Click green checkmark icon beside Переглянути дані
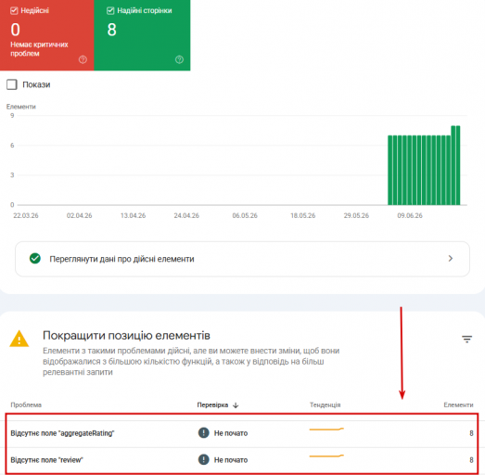The width and height of the screenshot is (485, 475). (x=35, y=259)
